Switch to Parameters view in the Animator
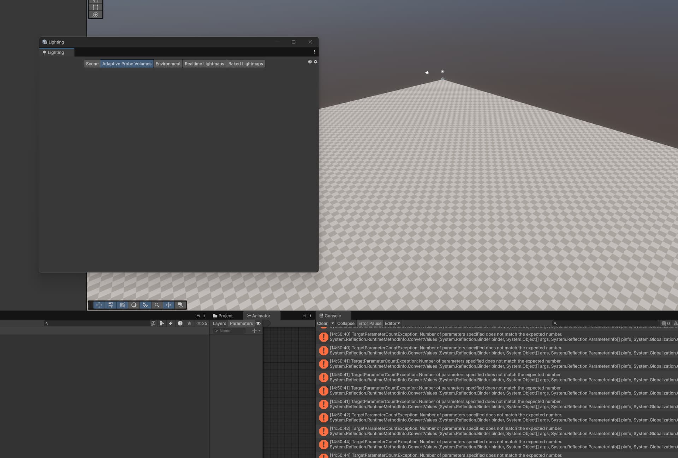This screenshot has width=678, height=458. 242,323
